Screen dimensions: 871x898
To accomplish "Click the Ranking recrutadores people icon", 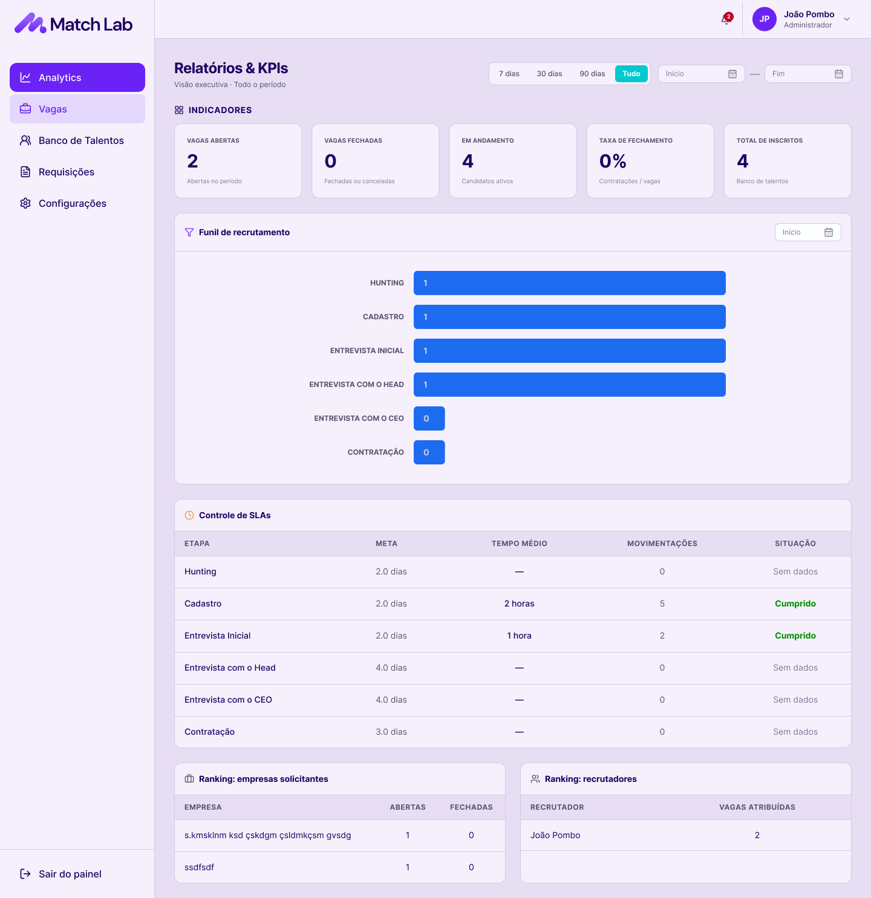I will pos(535,779).
